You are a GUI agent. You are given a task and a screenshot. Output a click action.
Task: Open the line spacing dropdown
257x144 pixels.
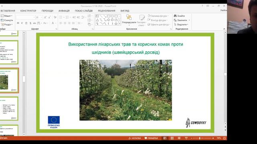click(84, 17)
